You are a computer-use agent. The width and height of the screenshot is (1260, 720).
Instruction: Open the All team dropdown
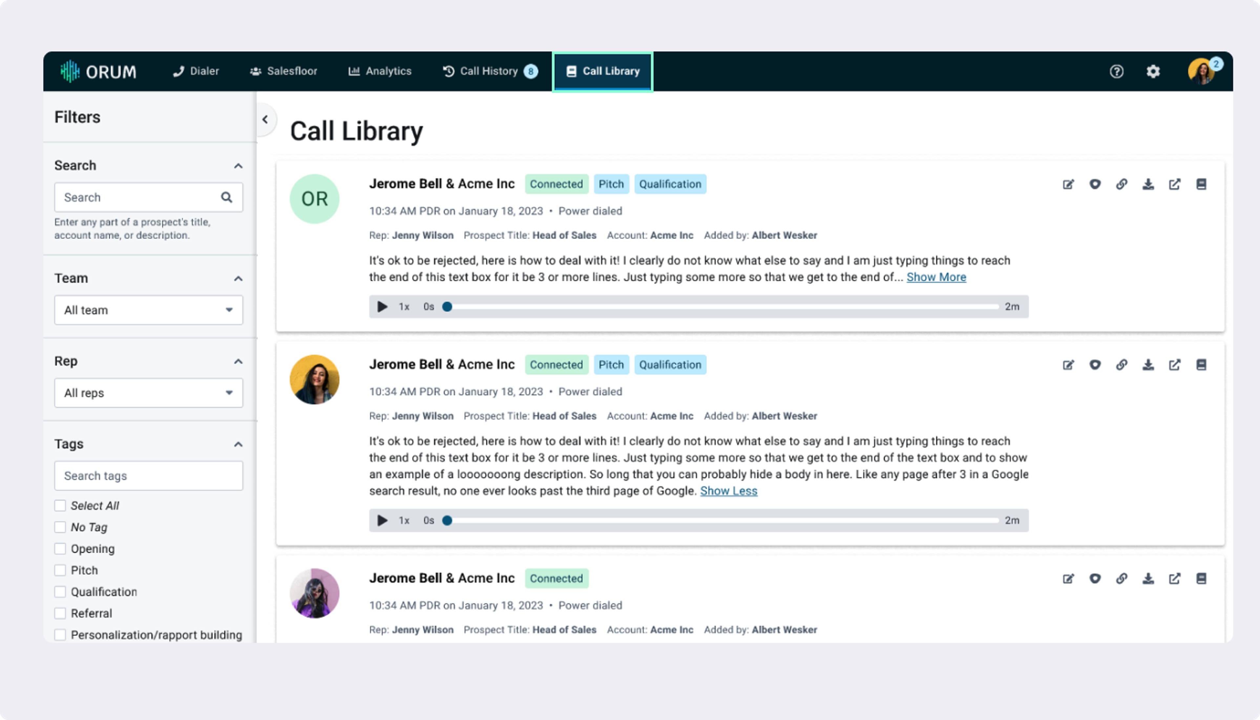tap(148, 310)
